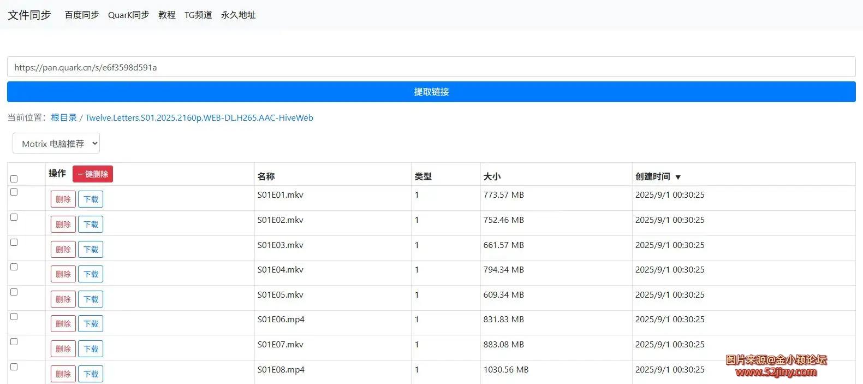Screen dimensions: 863x384
Task: Open the 百度同步 navigation item
Action: pyautogui.click(x=82, y=15)
